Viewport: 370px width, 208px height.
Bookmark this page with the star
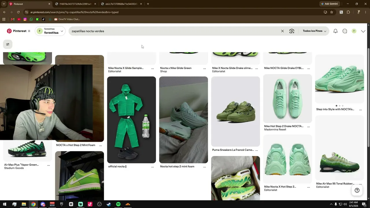pos(332,12)
